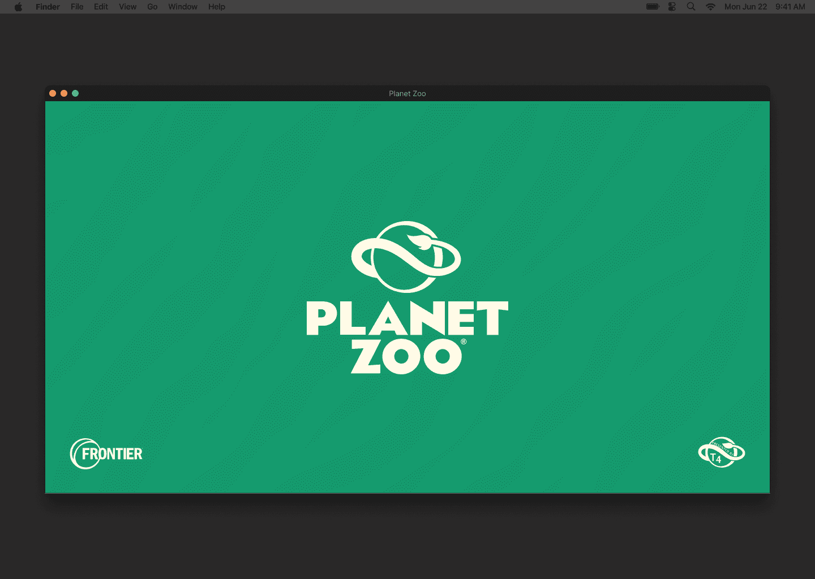Check the battery status icon
815x579 pixels.
point(653,7)
